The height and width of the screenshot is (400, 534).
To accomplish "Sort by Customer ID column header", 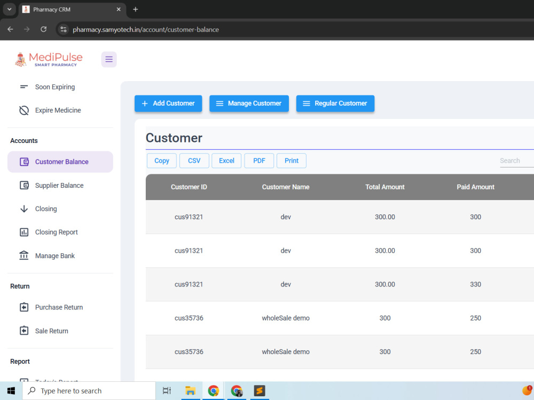I will [189, 187].
